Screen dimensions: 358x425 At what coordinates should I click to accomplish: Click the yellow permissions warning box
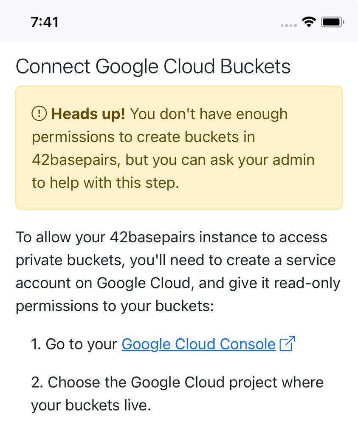[x=179, y=148]
